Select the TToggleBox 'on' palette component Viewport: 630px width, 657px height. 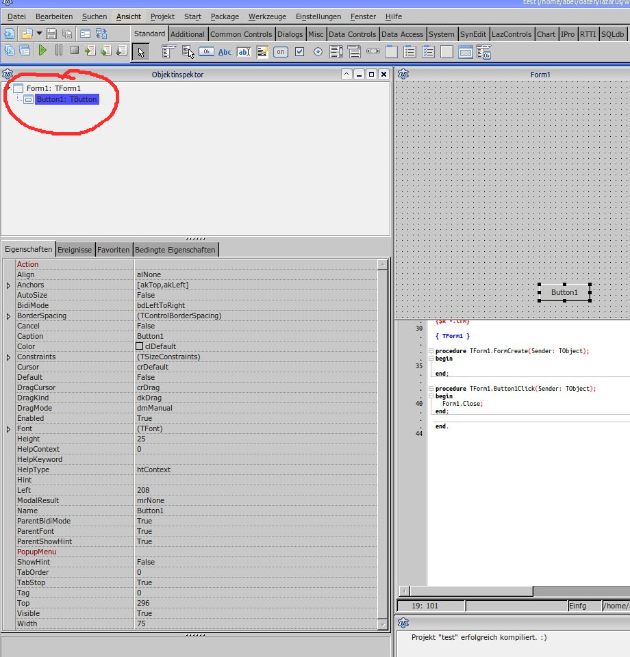(x=281, y=51)
